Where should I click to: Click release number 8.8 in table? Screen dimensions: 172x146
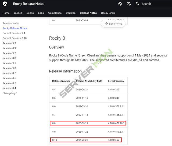click(x=54, y=123)
